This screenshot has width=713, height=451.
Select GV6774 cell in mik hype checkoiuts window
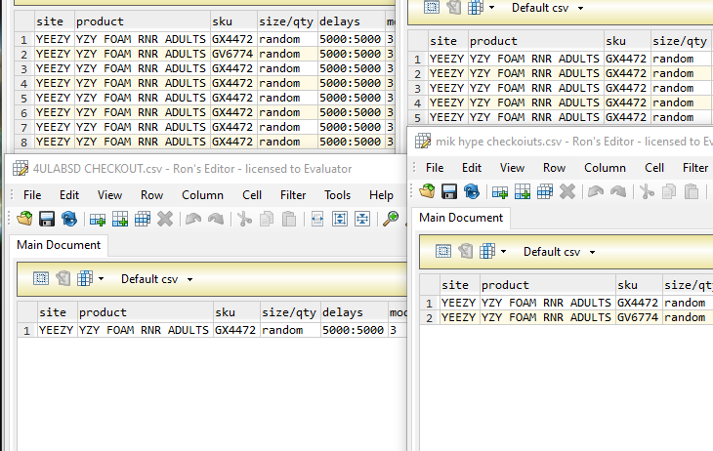pyautogui.click(x=638, y=317)
